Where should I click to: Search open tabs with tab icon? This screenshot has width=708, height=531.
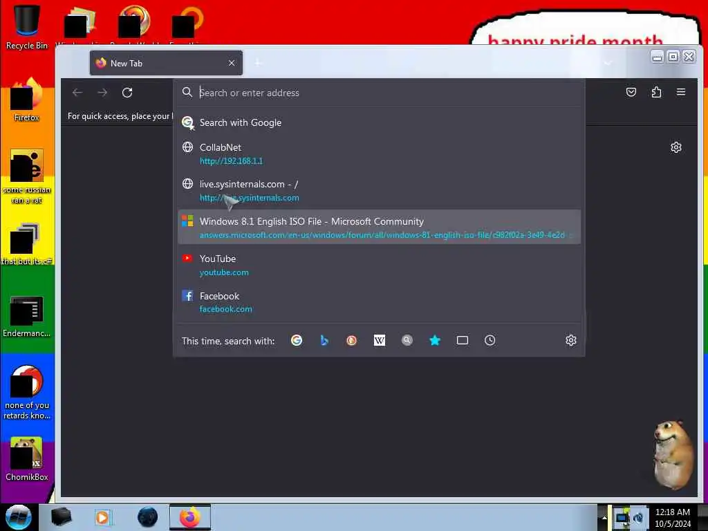tap(463, 340)
